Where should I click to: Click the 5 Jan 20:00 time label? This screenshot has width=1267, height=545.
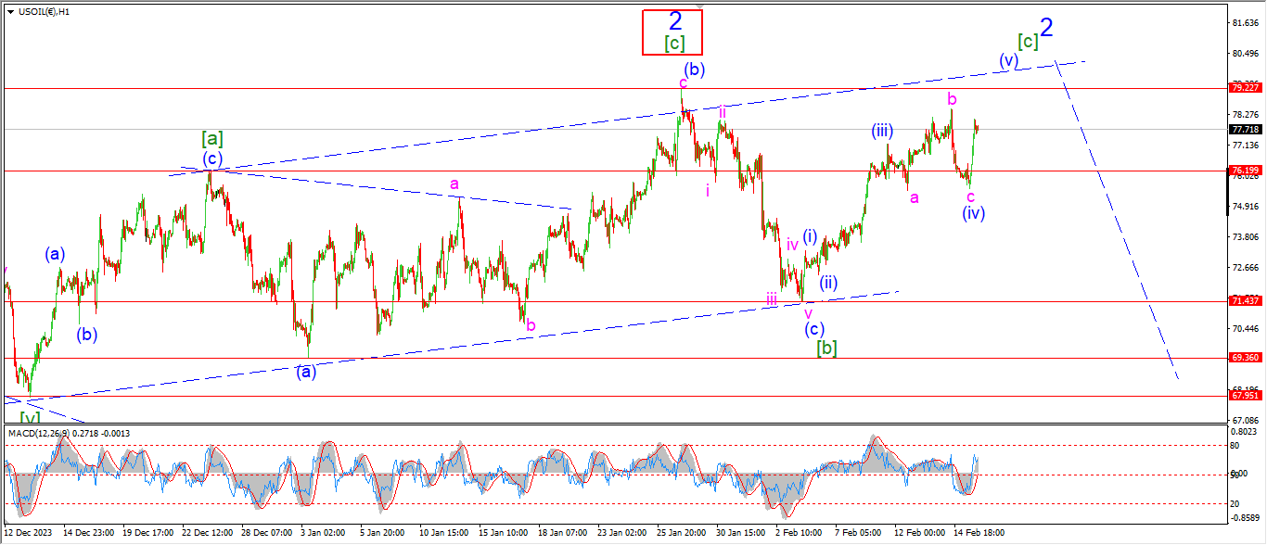pos(382,533)
